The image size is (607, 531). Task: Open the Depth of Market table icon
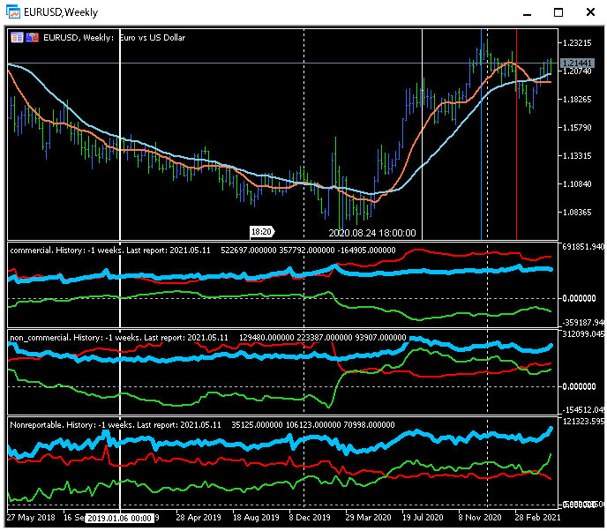(x=17, y=38)
